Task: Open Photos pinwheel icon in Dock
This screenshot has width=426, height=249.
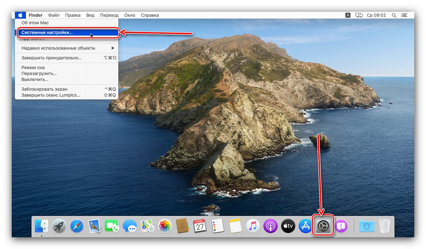Action: click(165, 226)
